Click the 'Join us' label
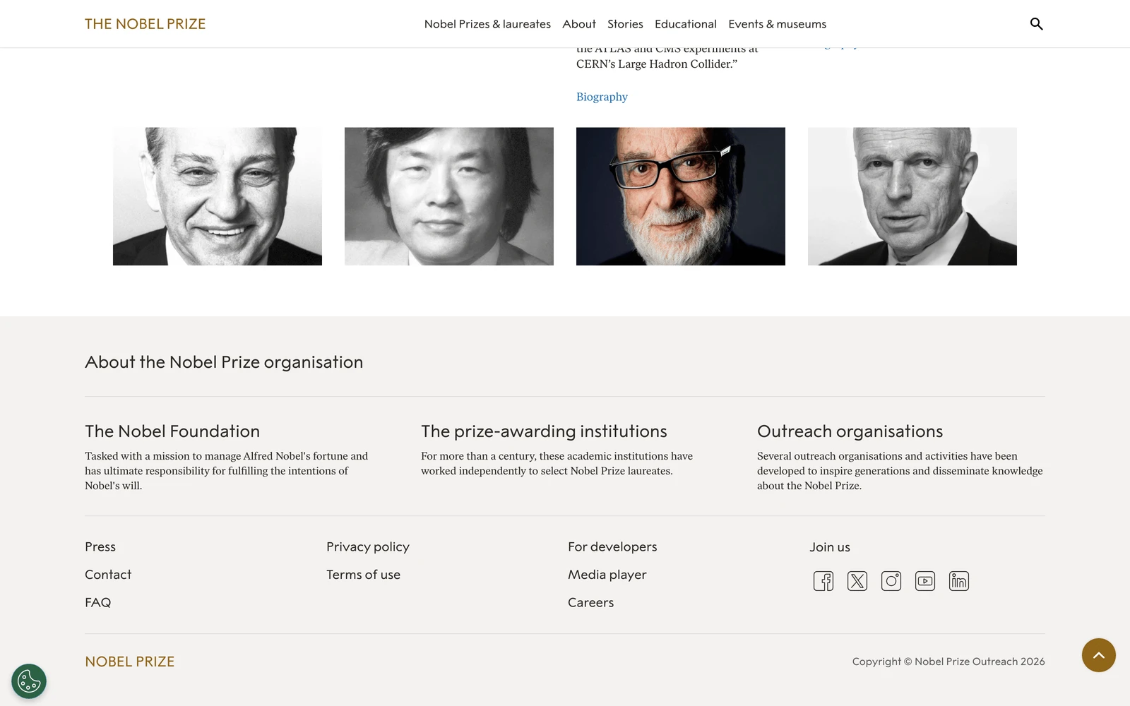The width and height of the screenshot is (1130, 706). coord(830,547)
